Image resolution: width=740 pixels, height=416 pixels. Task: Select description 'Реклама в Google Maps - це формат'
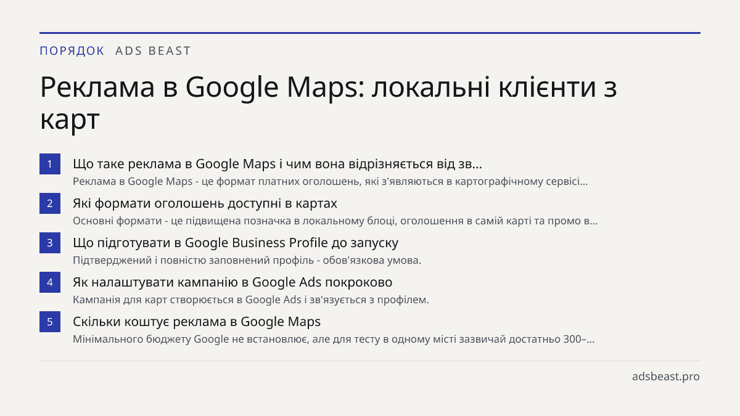(331, 181)
